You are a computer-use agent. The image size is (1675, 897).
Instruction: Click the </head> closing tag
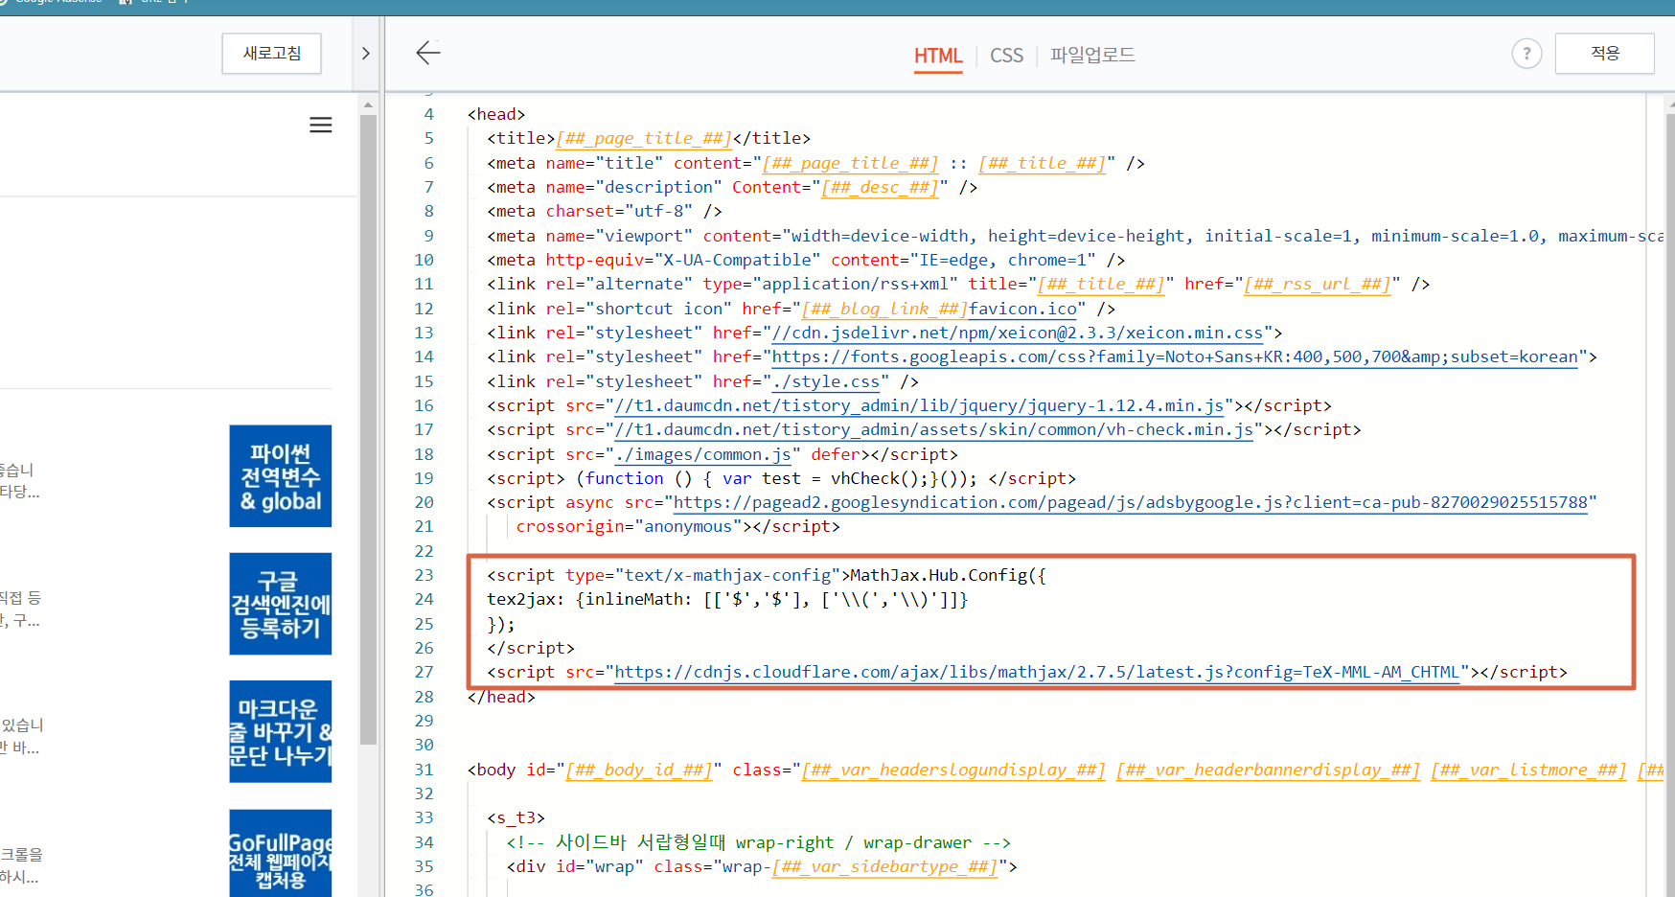tap(501, 697)
